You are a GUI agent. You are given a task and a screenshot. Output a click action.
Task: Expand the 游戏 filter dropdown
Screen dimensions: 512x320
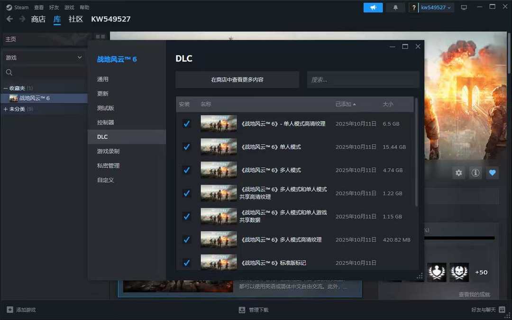click(79, 57)
